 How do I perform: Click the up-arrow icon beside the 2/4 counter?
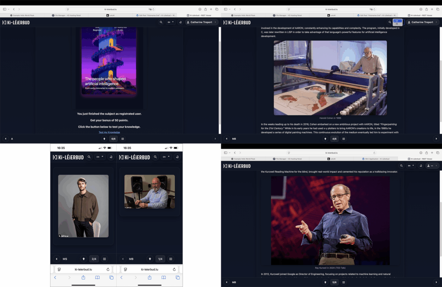click(84, 259)
